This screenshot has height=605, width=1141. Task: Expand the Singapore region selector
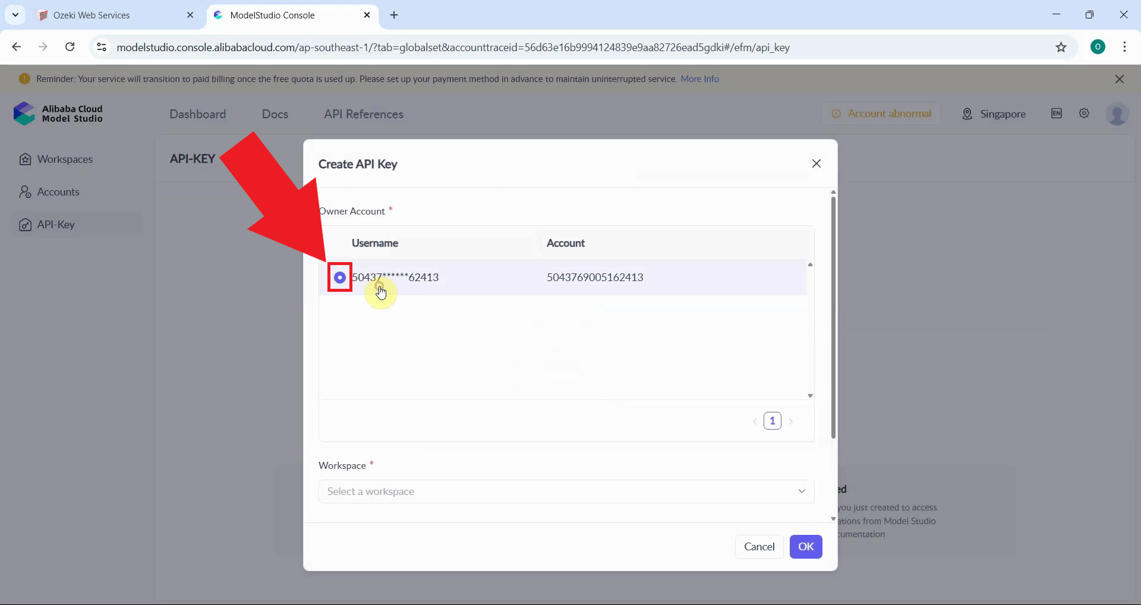click(994, 114)
